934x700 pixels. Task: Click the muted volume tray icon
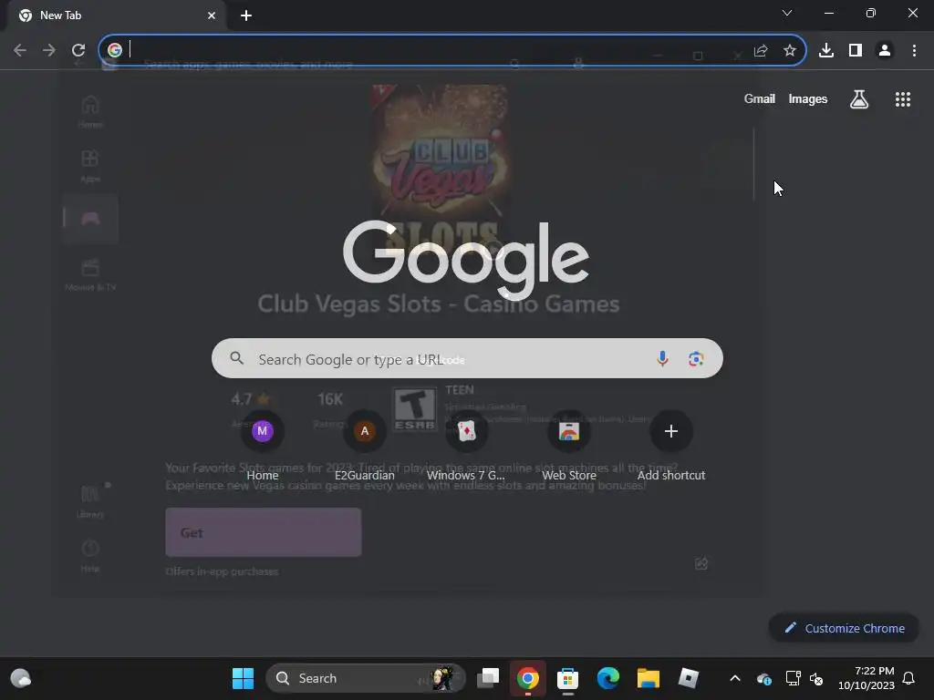pyautogui.click(x=816, y=678)
